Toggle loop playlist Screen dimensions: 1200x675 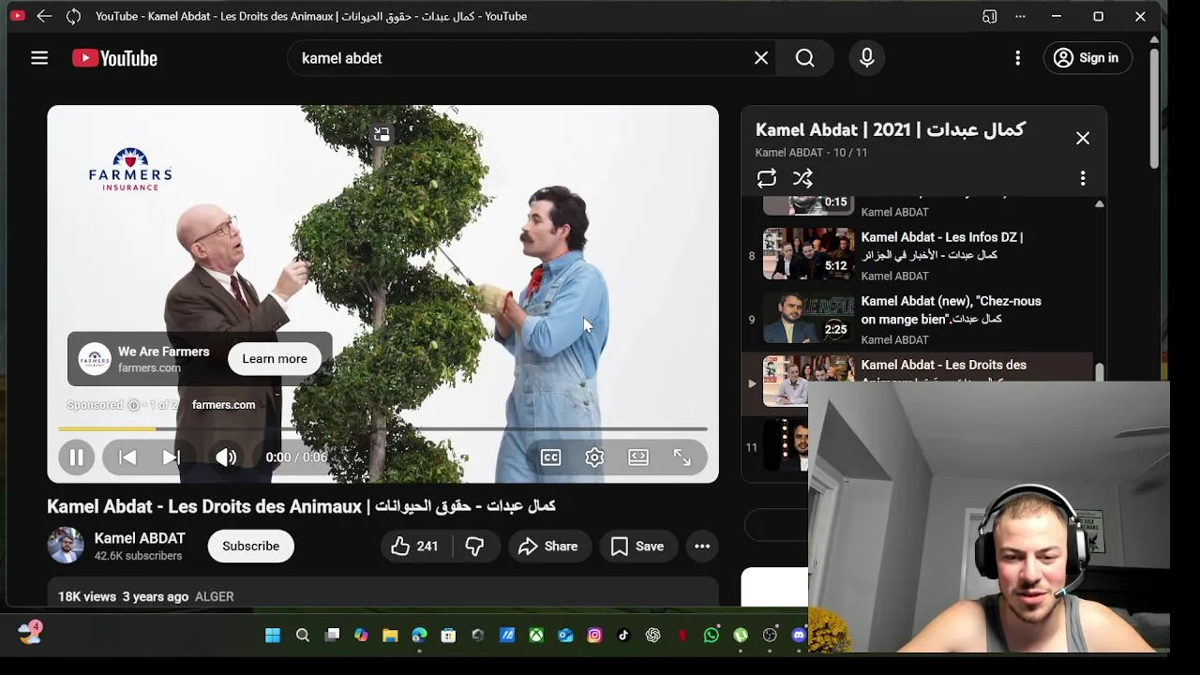coord(767,178)
